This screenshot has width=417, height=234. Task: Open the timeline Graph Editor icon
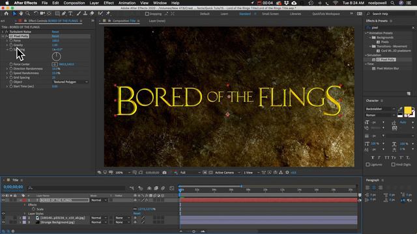pyautogui.click(x=172, y=188)
